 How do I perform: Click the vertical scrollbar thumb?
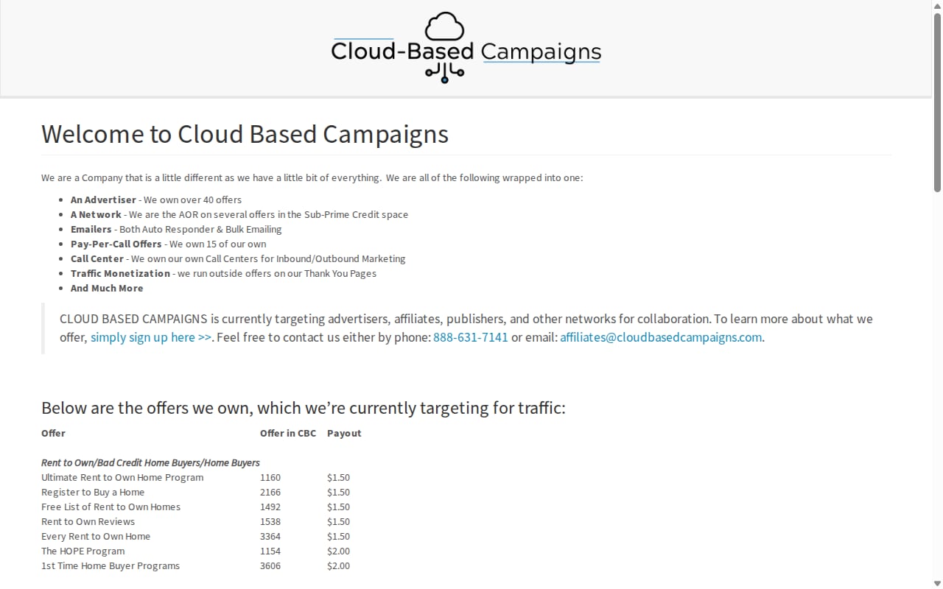(937, 103)
